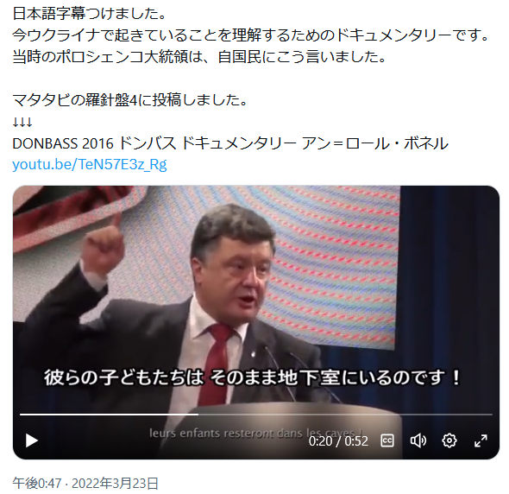The height and width of the screenshot is (494, 509).
Task: Open the youtu.be/TeN57E3z_Rg link
Action: pos(90,164)
